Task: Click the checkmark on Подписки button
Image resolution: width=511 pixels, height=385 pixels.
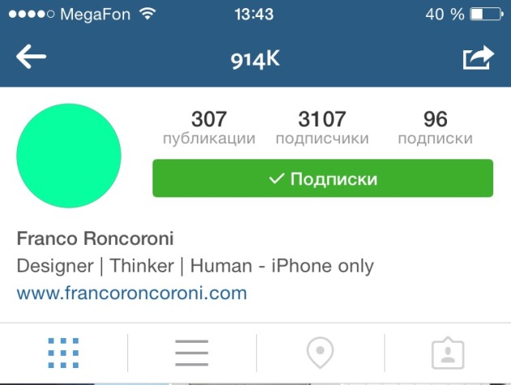Action: (277, 178)
